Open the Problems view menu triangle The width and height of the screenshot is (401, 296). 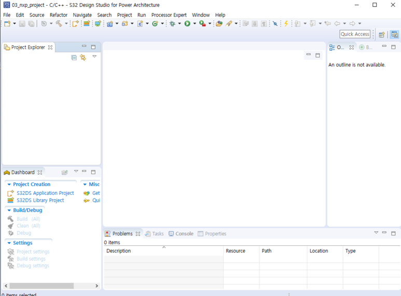(x=376, y=233)
